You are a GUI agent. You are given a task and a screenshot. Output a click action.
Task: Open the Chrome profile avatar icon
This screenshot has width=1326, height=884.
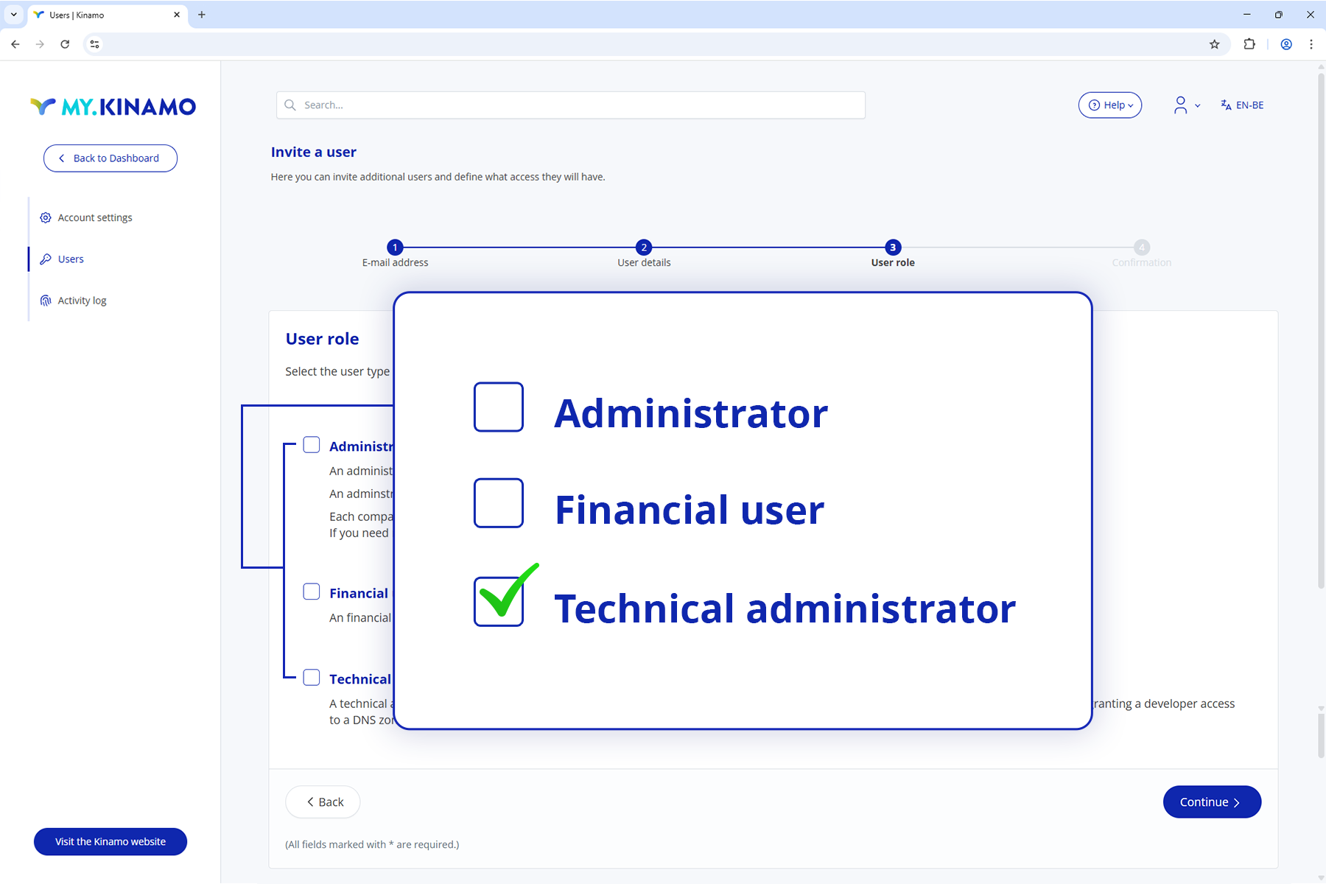point(1286,44)
